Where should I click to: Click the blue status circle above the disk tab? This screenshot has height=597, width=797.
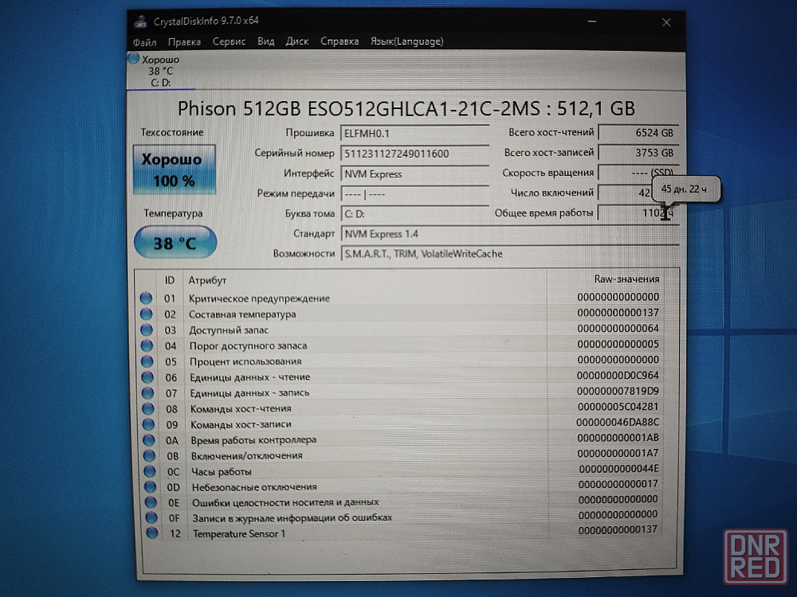tap(134, 58)
